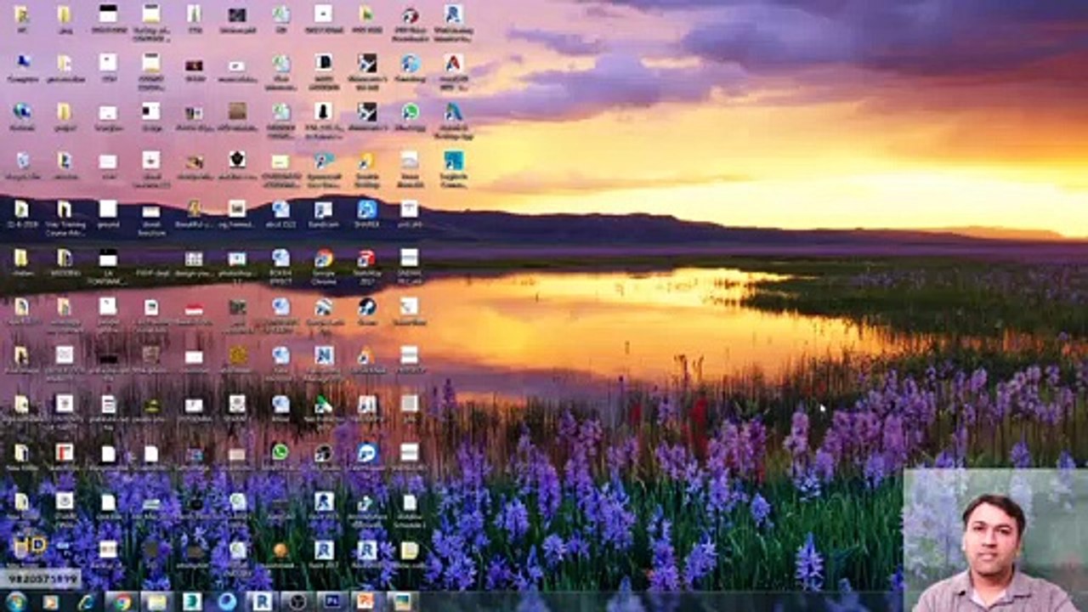Open Internet Explorer from the taskbar
The image size is (1088, 612).
[86, 602]
